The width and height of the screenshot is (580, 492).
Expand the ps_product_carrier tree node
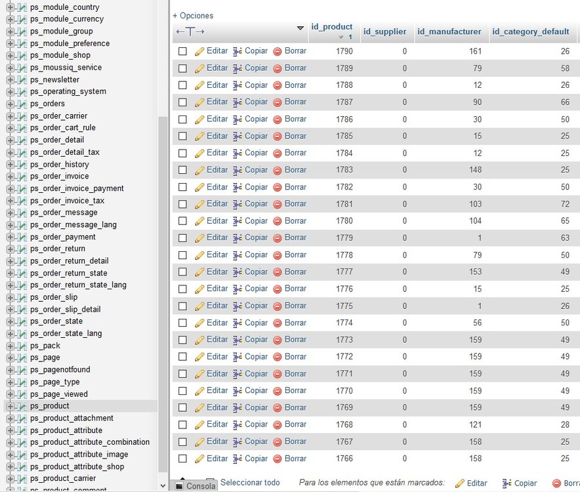click(x=10, y=479)
